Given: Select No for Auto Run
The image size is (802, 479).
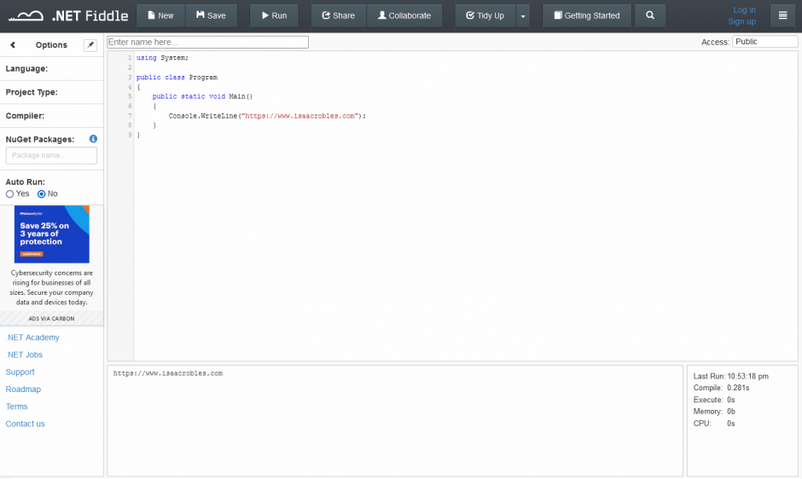Looking at the screenshot, I should coord(41,194).
